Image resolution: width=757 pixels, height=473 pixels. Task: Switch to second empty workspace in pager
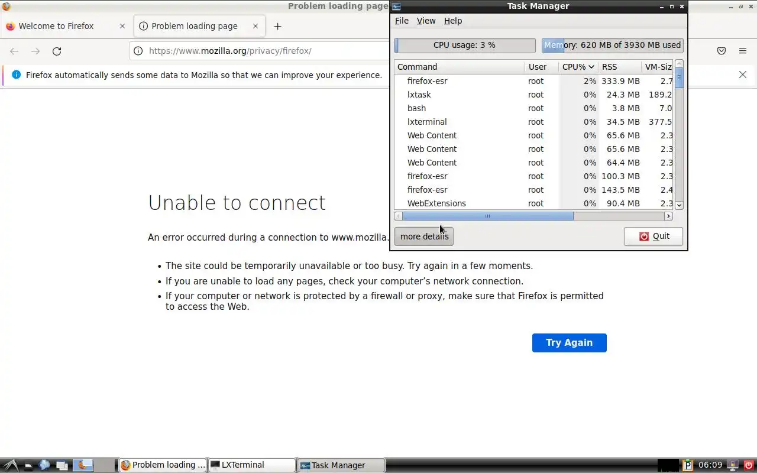click(x=105, y=465)
